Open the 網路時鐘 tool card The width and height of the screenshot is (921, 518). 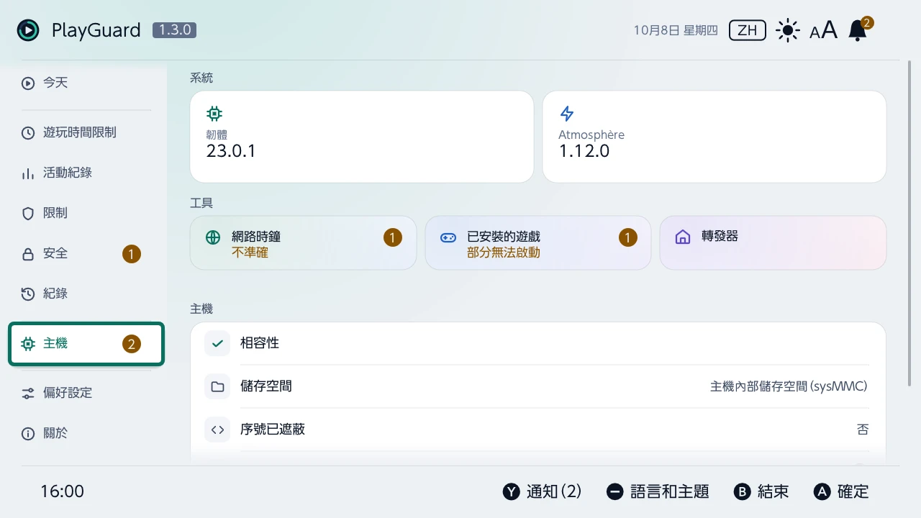[303, 243]
